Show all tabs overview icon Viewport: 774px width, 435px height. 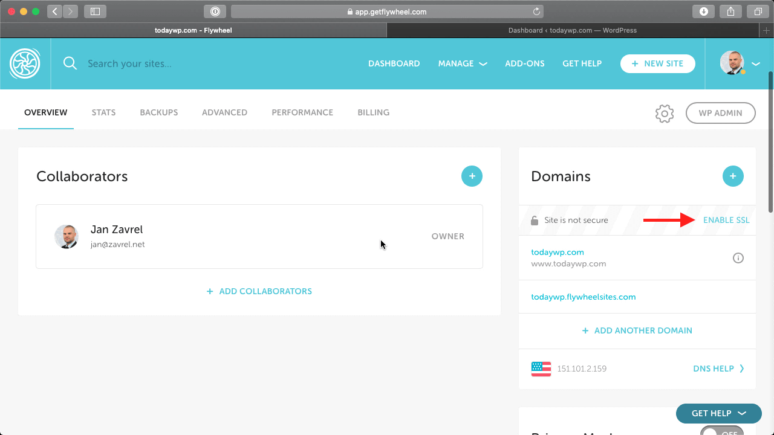click(758, 11)
